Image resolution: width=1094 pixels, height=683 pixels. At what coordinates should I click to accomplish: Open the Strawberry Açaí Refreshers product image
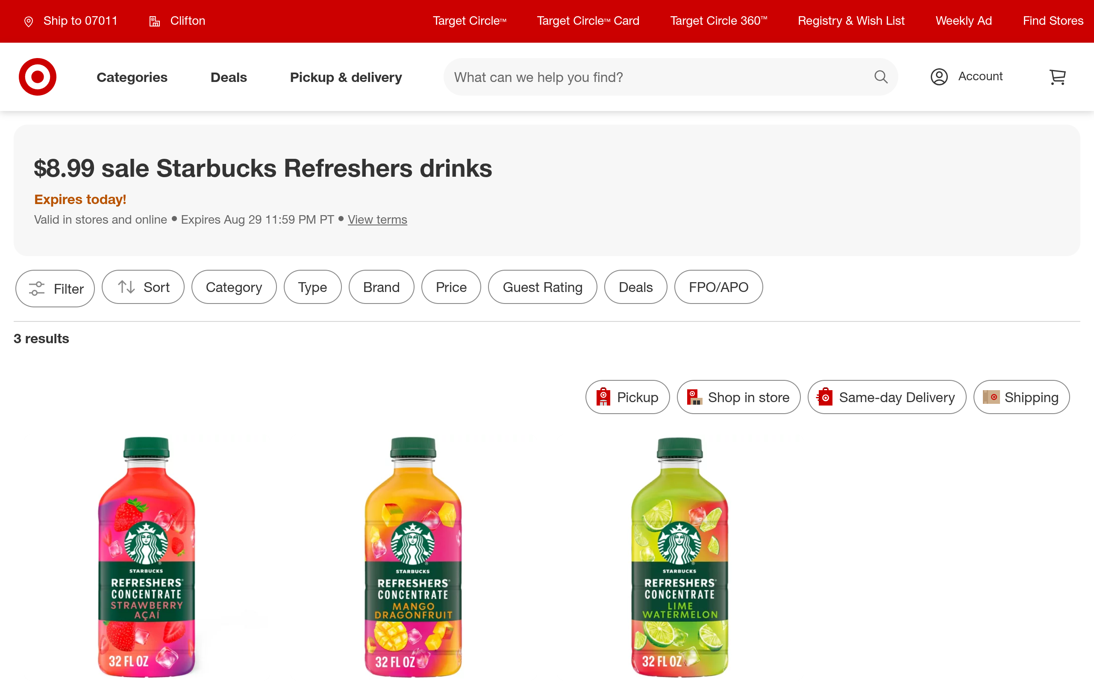pos(147,557)
